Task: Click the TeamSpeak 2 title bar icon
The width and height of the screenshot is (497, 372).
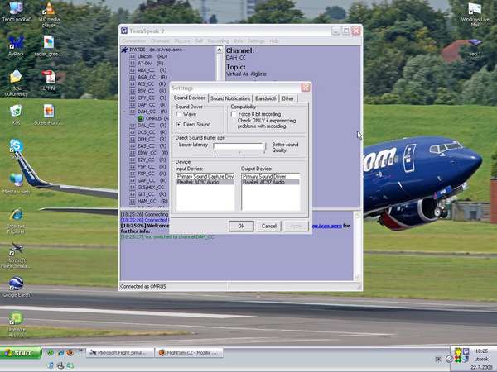Action: tap(124, 31)
